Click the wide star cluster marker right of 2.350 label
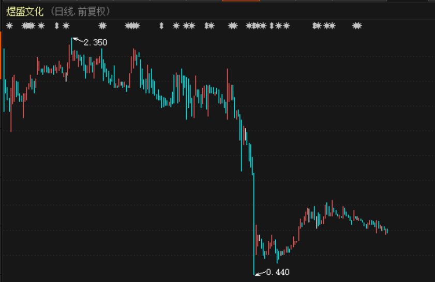The height and width of the screenshot is (282, 435). pyautogui.click(x=132, y=26)
